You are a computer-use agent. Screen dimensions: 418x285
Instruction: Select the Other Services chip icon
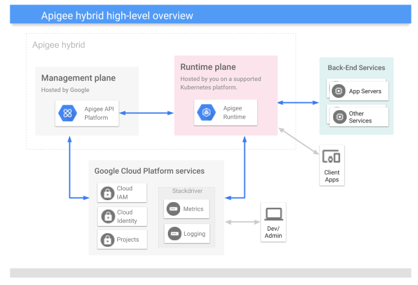pyautogui.click(x=338, y=117)
